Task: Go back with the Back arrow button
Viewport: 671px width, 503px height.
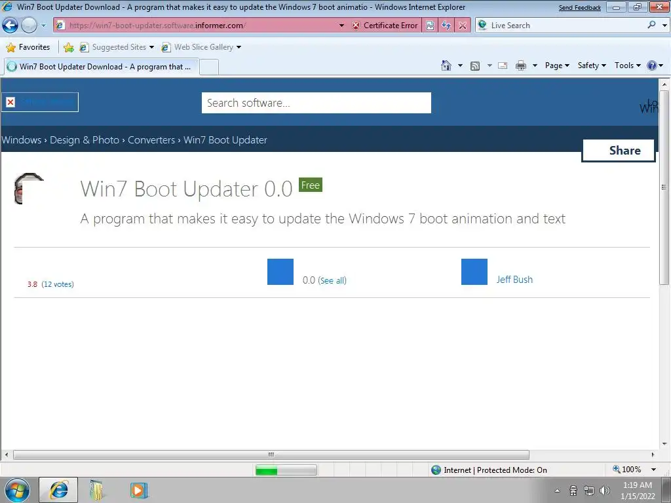Action: coord(10,26)
